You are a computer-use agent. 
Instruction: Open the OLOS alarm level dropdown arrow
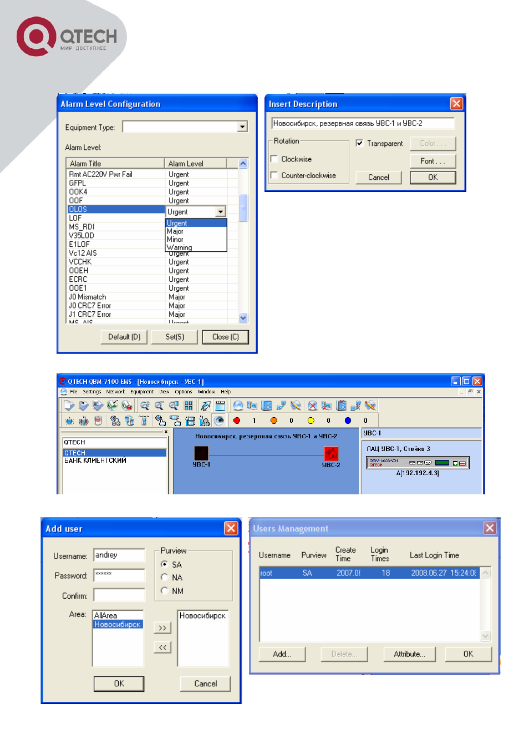coord(221,212)
